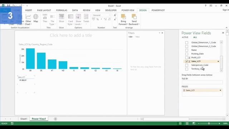
Task: Click zoom in plus button
Action: click(x=219, y=123)
